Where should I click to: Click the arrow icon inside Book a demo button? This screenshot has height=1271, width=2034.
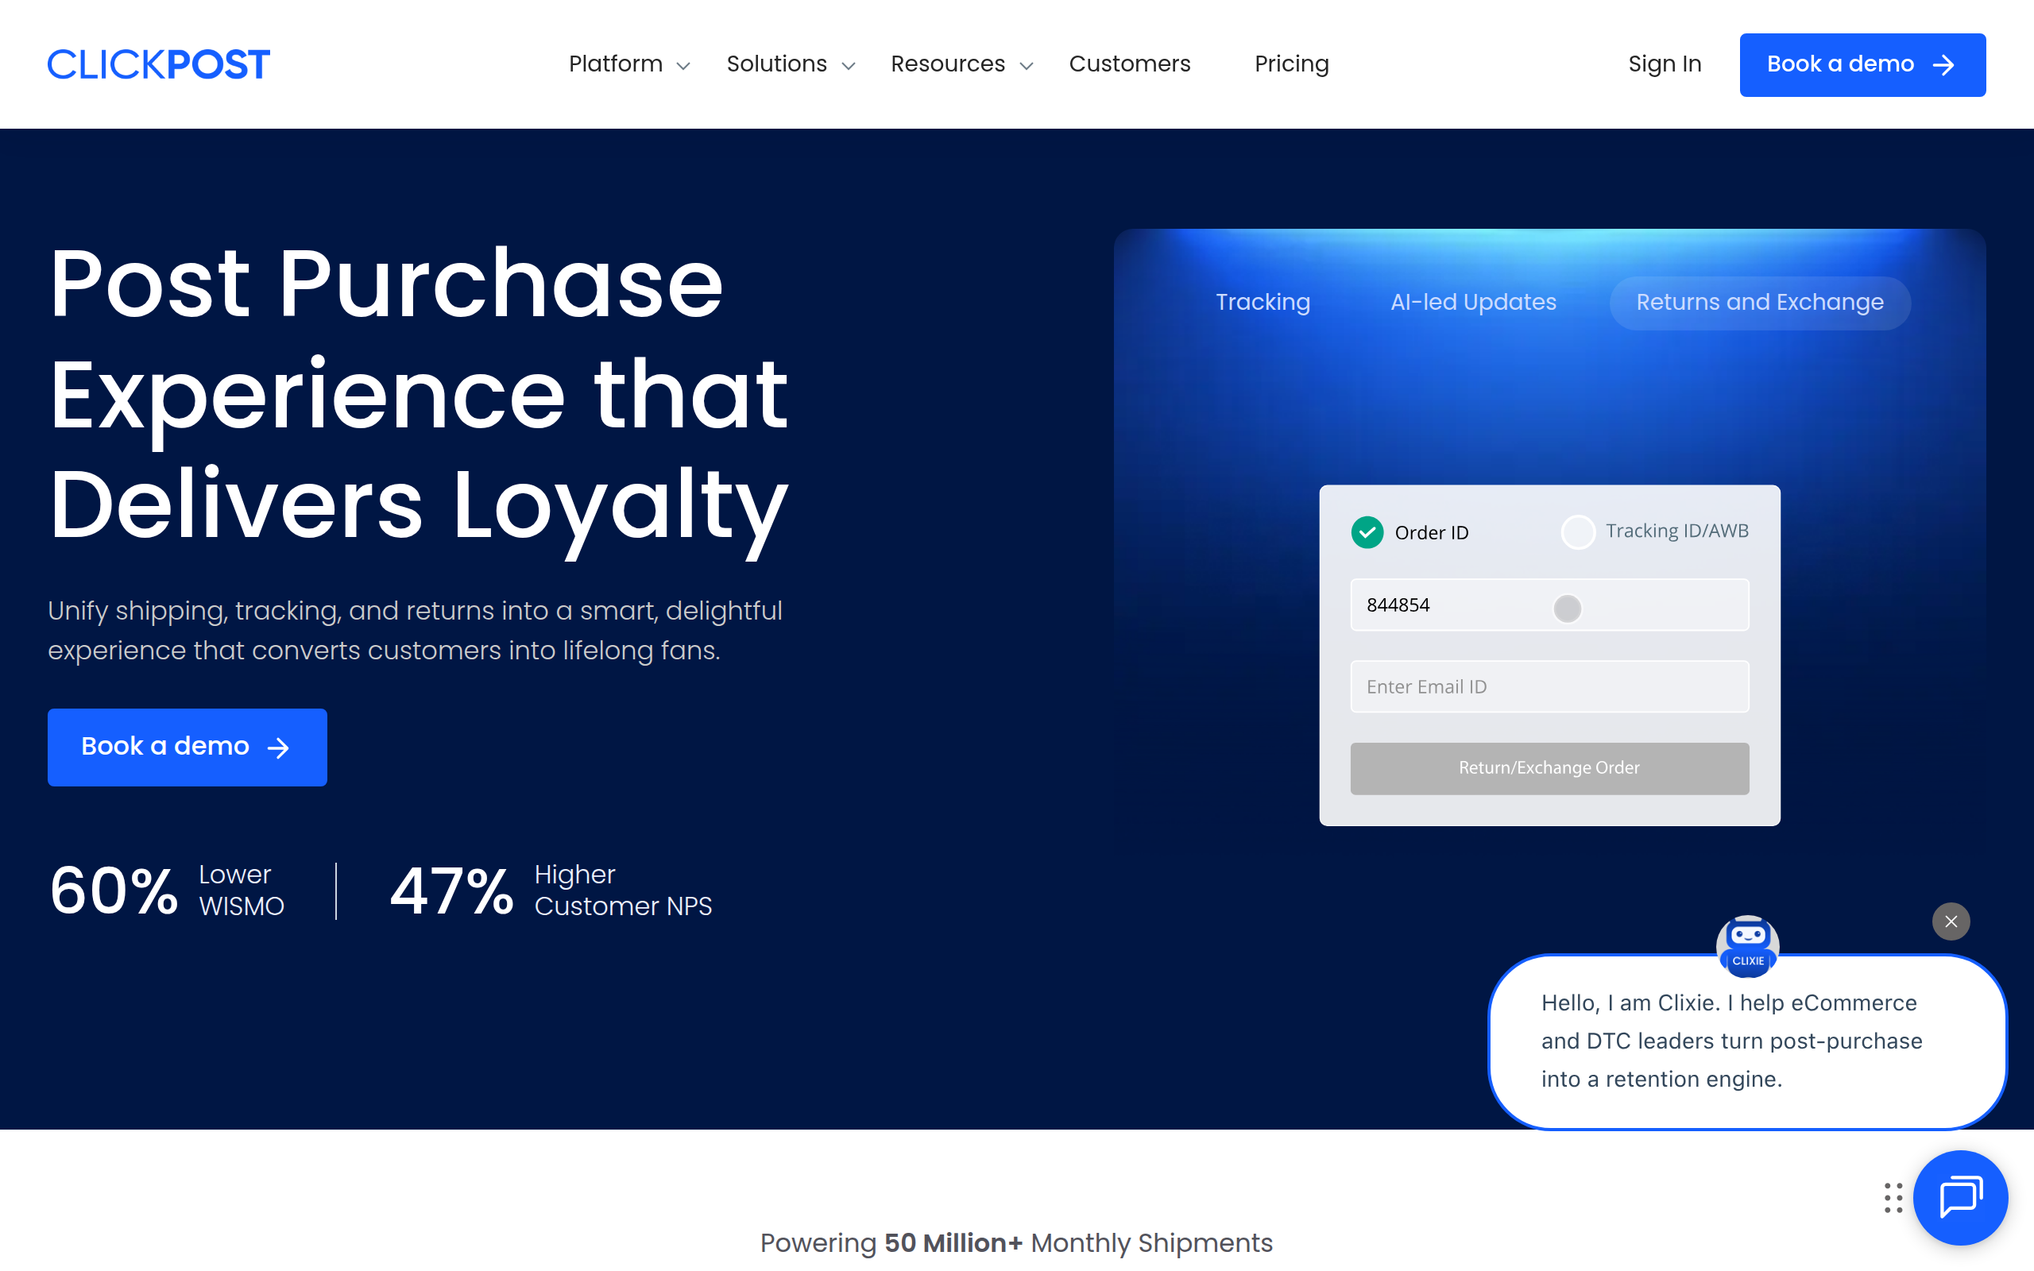point(277,748)
